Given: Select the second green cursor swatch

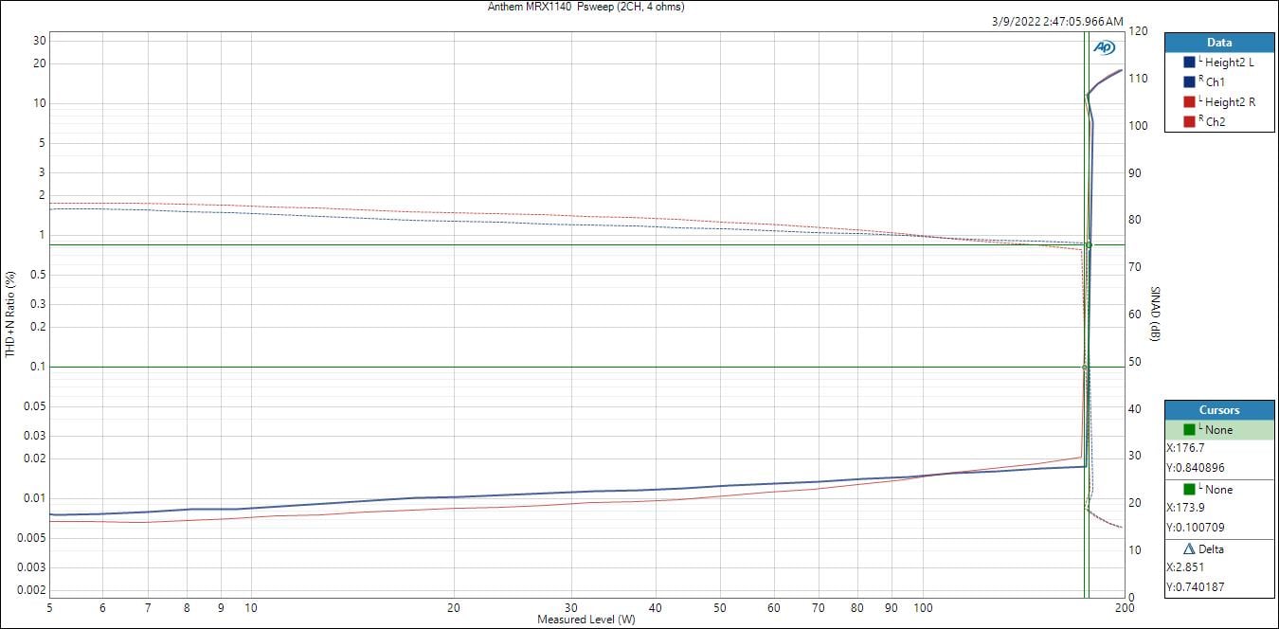Looking at the screenshot, I should point(1189,490).
